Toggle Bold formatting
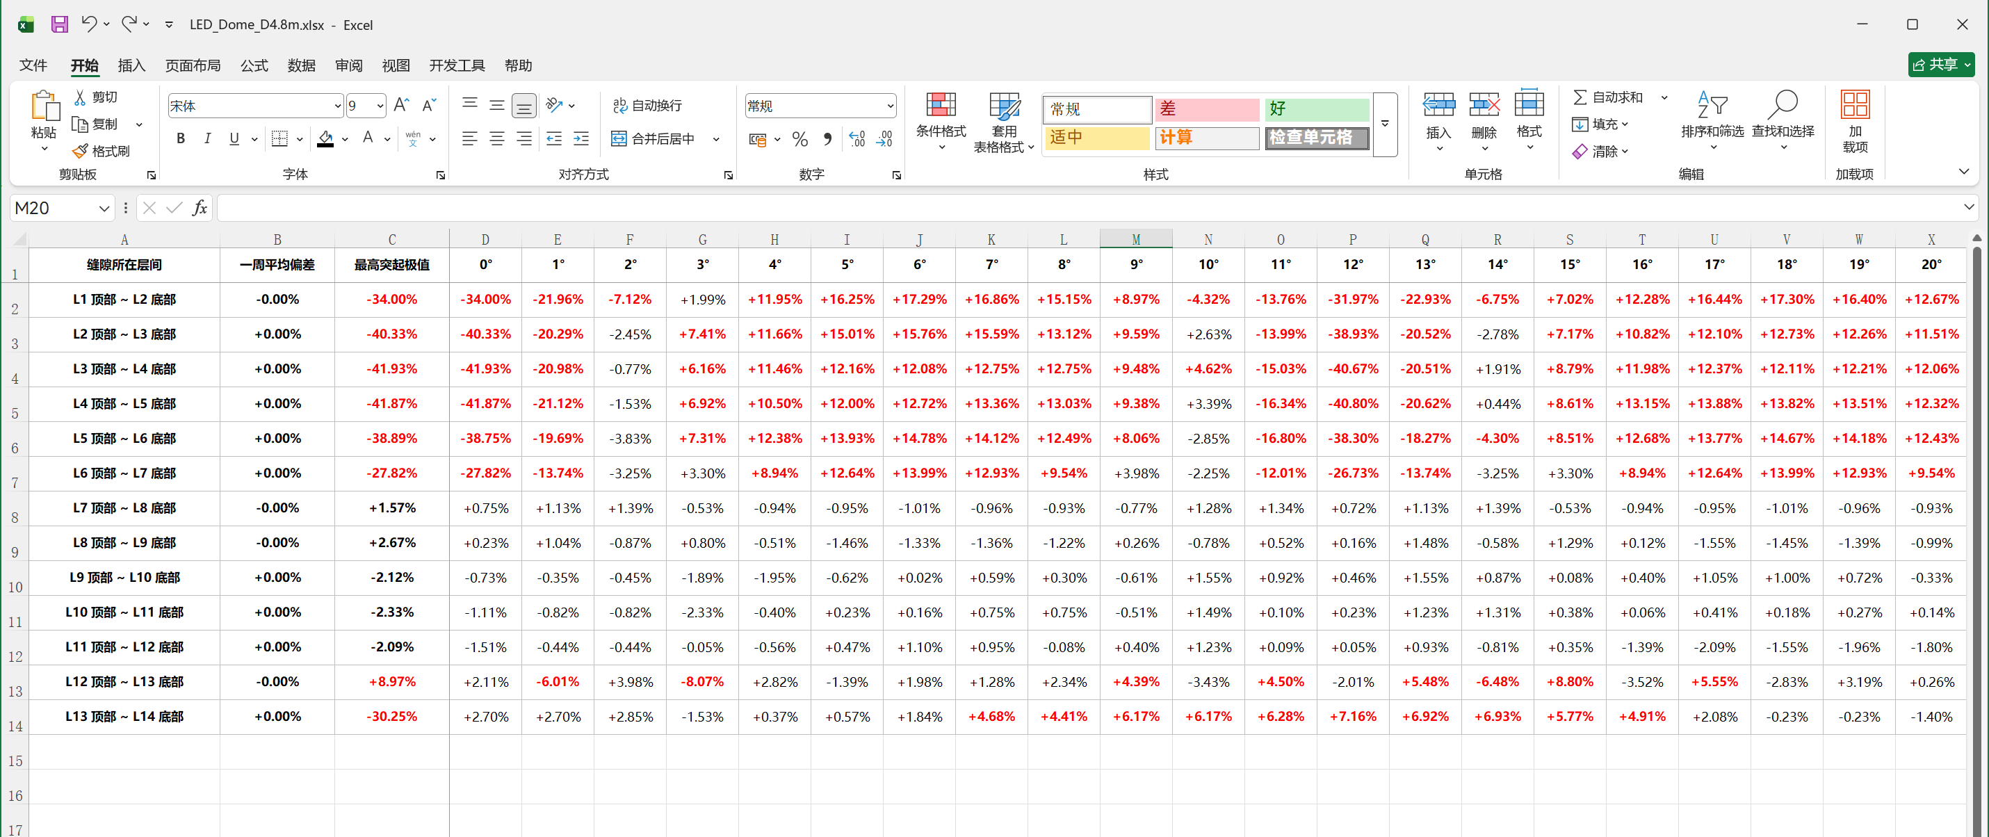 pos(181,139)
